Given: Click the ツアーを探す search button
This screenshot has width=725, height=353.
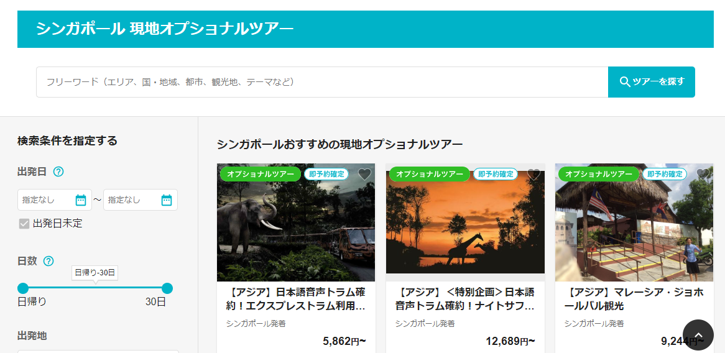Looking at the screenshot, I should tap(651, 82).
